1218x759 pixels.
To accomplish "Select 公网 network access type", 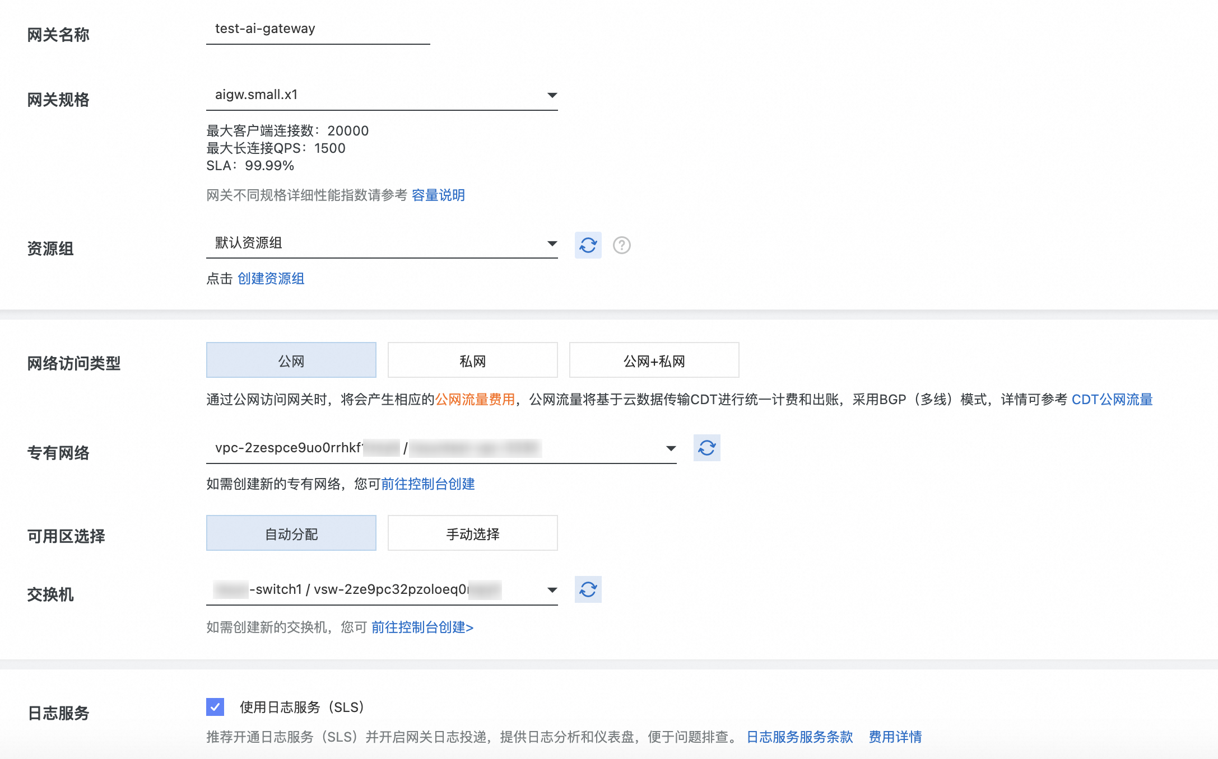I will click(x=291, y=360).
